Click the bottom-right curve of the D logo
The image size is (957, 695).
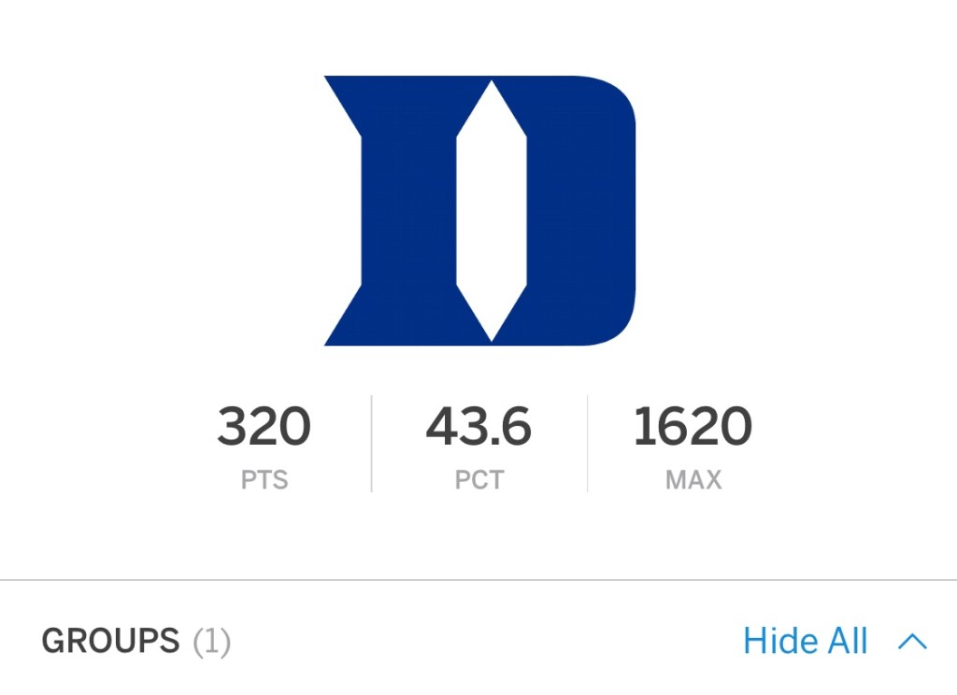[x=609, y=322]
